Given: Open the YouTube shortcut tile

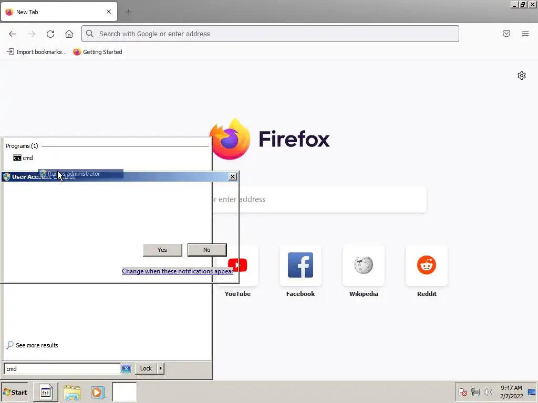Looking at the screenshot, I should pyautogui.click(x=237, y=271).
